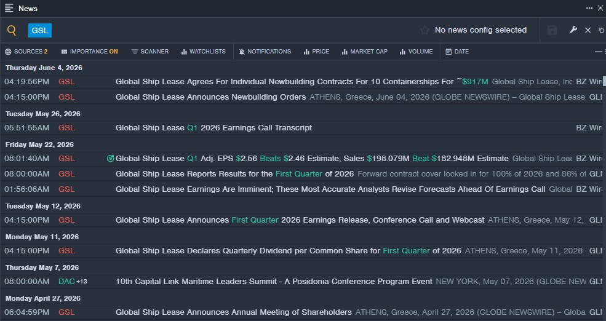
Task: Clear the search with the X icon
Action: [x=588, y=30]
